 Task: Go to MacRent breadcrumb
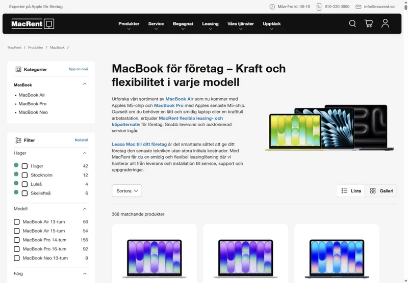coord(14,47)
